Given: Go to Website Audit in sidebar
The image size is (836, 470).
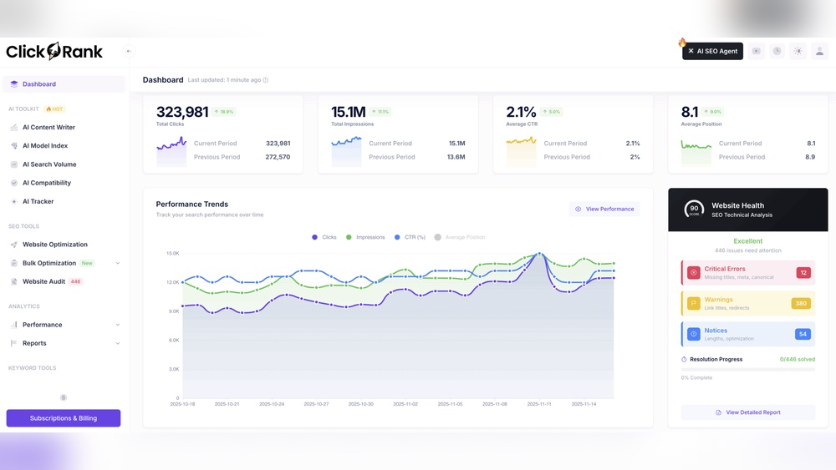Looking at the screenshot, I should [43, 281].
